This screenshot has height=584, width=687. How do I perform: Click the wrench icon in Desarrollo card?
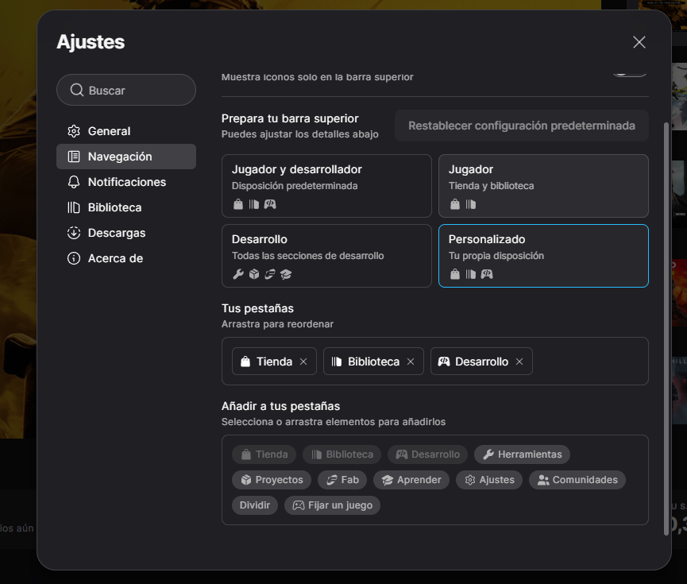(238, 274)
